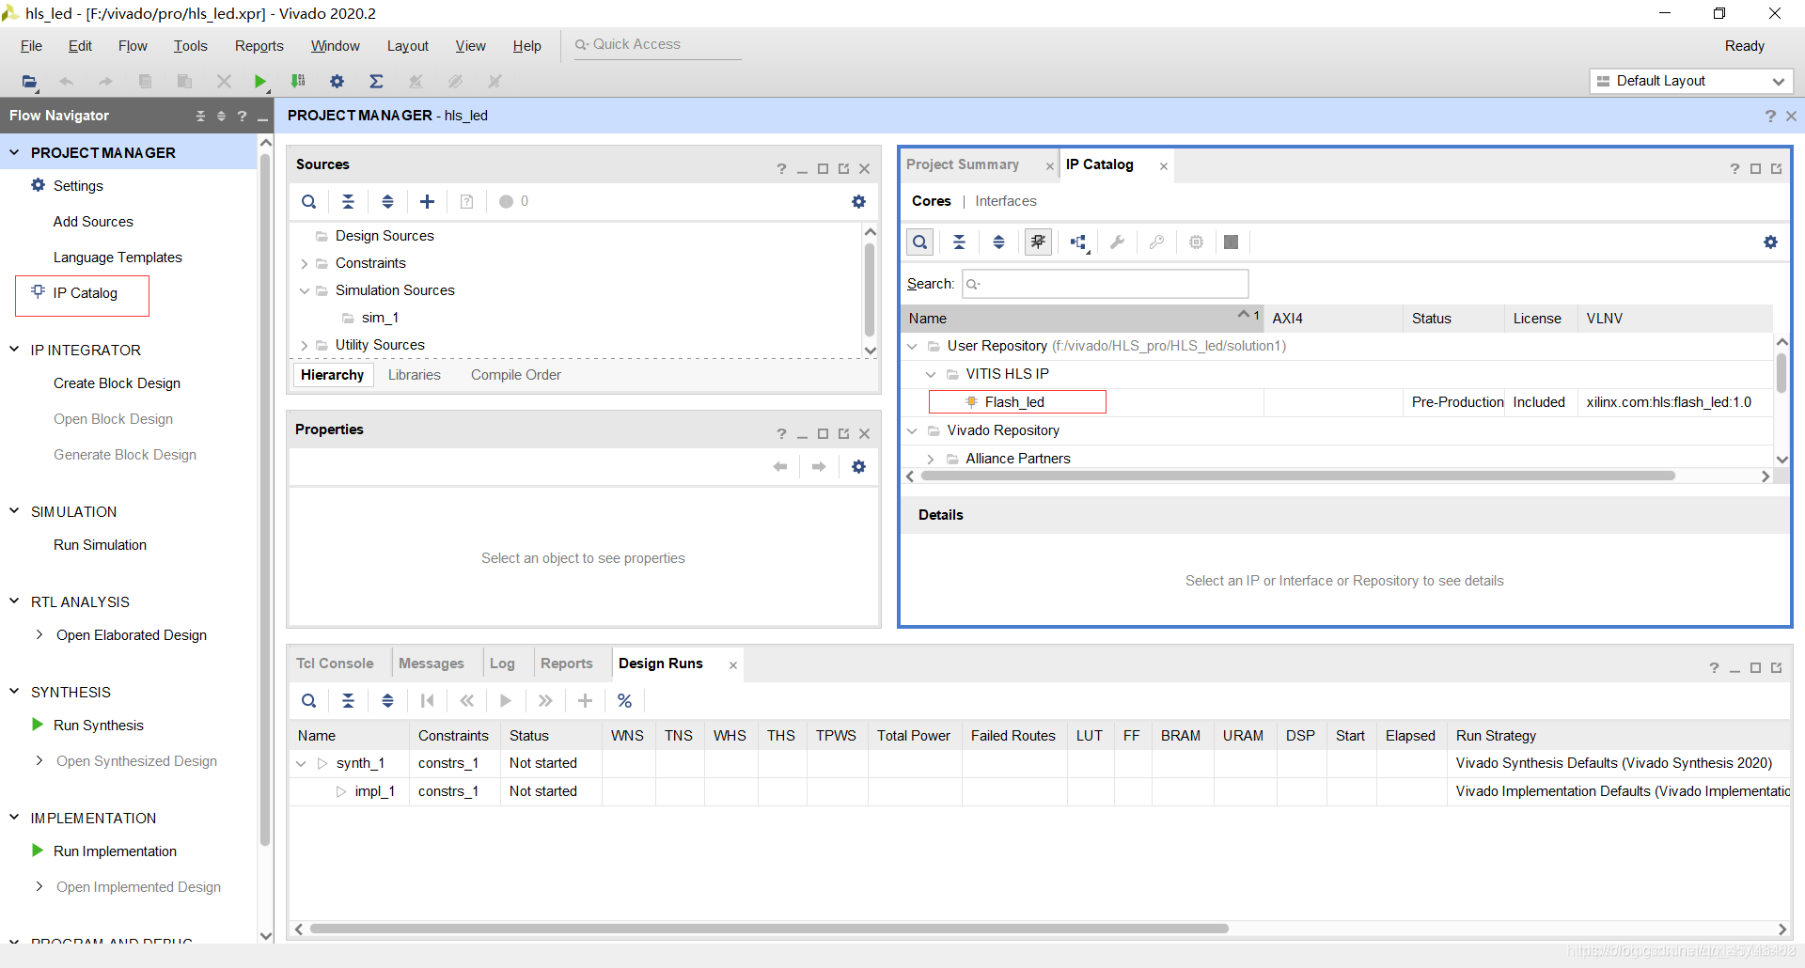This screenshot has width=1805, height=968.
Task: Open IP Catalog settings gear
Action: point(1770,242)
